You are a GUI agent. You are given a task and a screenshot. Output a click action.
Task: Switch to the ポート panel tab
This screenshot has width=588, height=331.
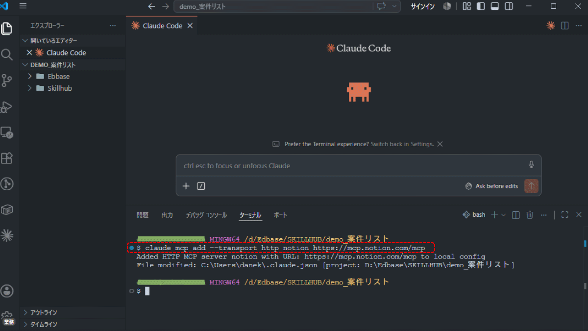click(x=280, y=215)
